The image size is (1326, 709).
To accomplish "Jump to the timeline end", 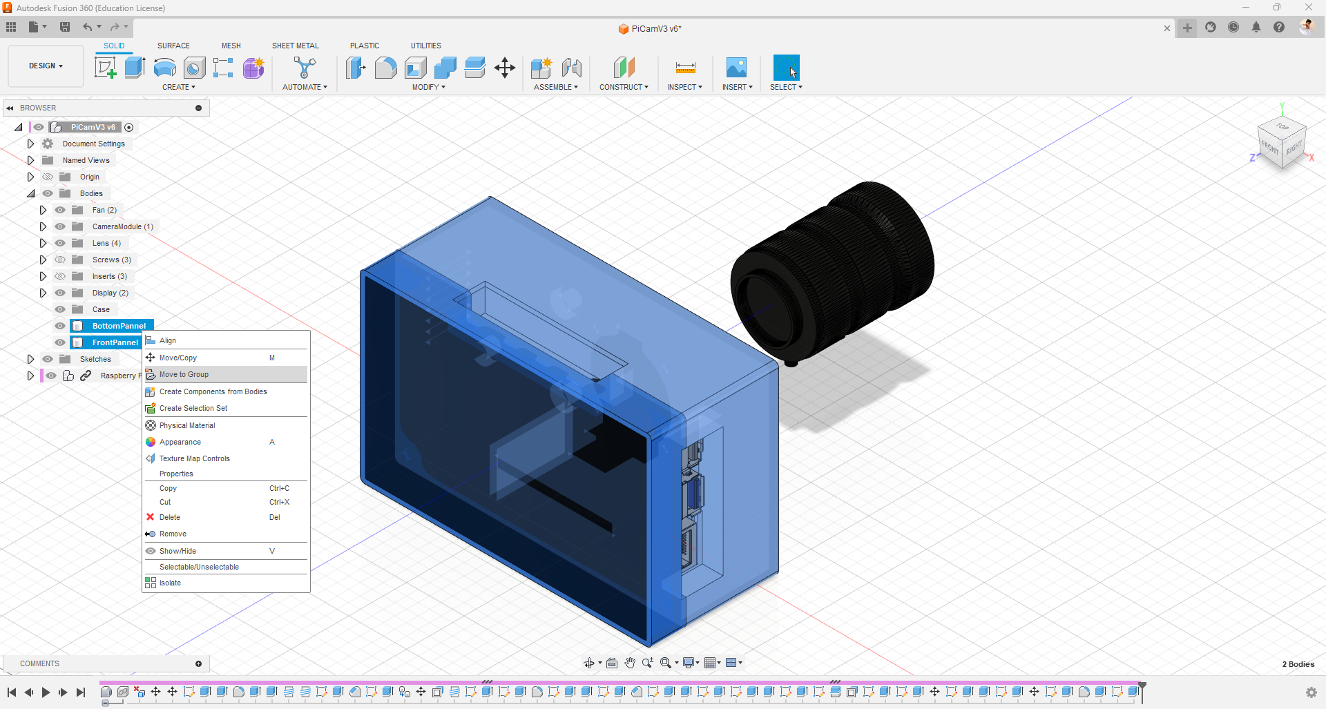I will [x=81, y=692].
